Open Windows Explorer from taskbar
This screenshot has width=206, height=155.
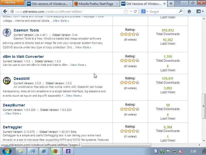[21, 151]
